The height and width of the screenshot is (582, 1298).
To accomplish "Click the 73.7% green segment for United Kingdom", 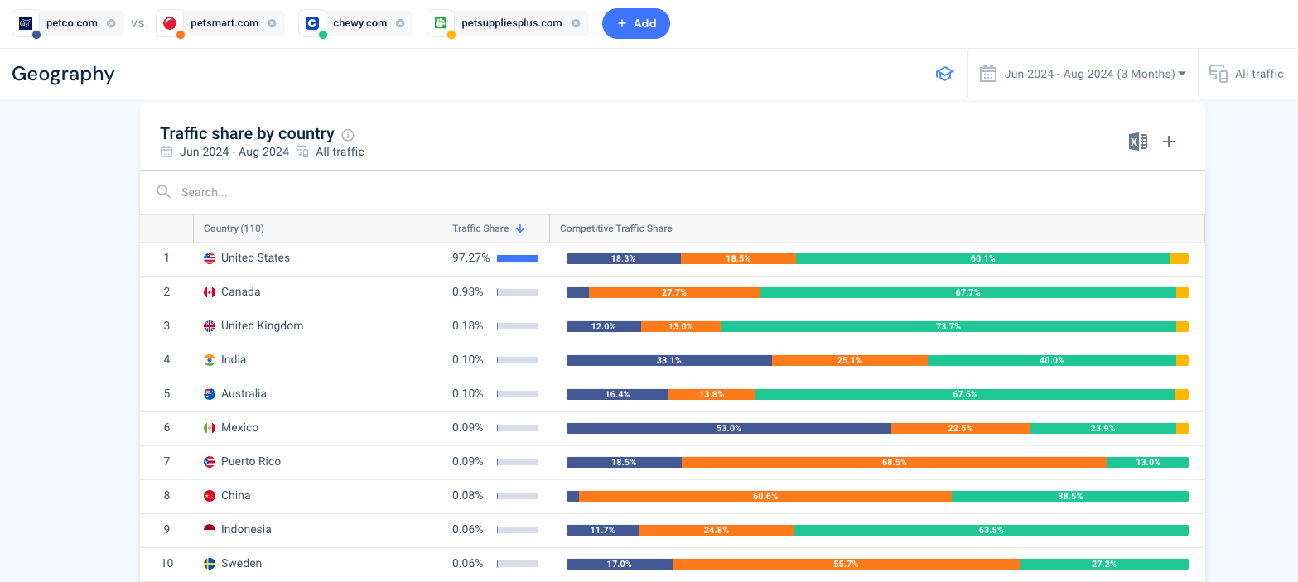I will [948, 326].
